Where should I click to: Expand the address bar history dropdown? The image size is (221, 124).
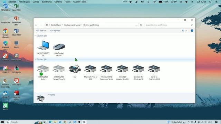click(136, 25)
